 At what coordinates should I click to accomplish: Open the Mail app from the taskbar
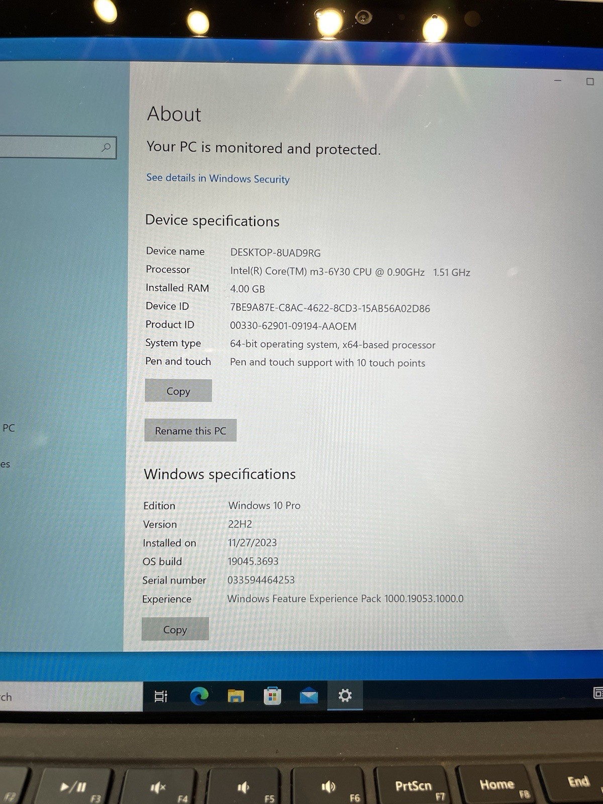pos(309,696)
